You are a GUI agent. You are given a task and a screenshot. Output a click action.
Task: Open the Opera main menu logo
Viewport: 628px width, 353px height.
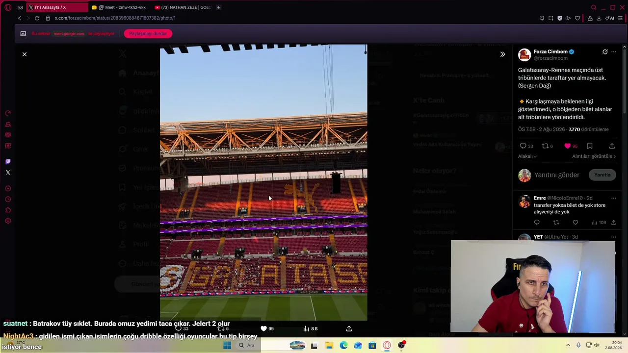pyautogui.click(x=8, y=7)
